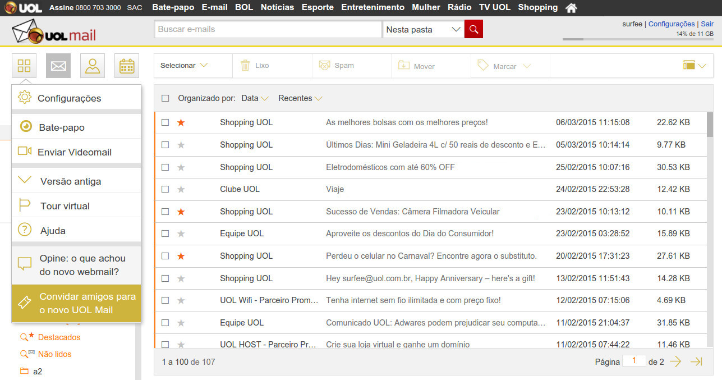Viewport: 722px width, 380px height.
Task: Star the 'Happy Anniversary' email
Action: 181,278
